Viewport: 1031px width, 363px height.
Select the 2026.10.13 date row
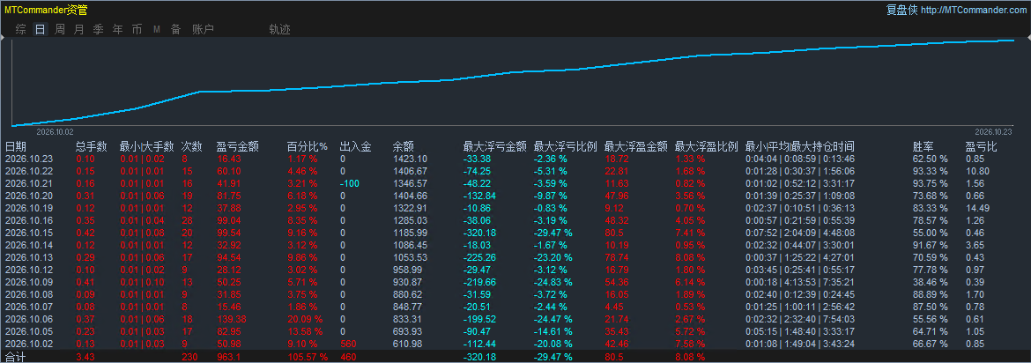click(515, 257)
